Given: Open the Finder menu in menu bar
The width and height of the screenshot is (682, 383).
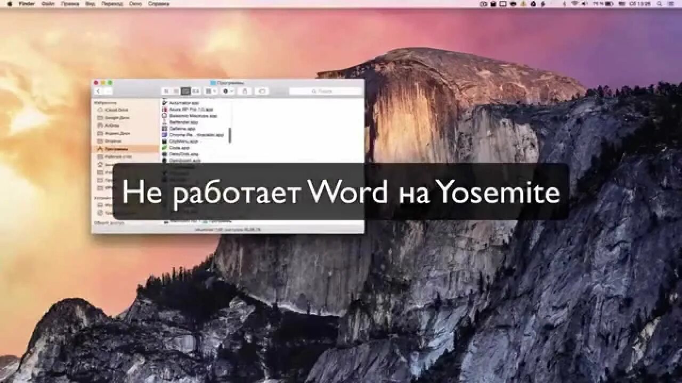Looking at the screenshot, I should coord(27,3).
